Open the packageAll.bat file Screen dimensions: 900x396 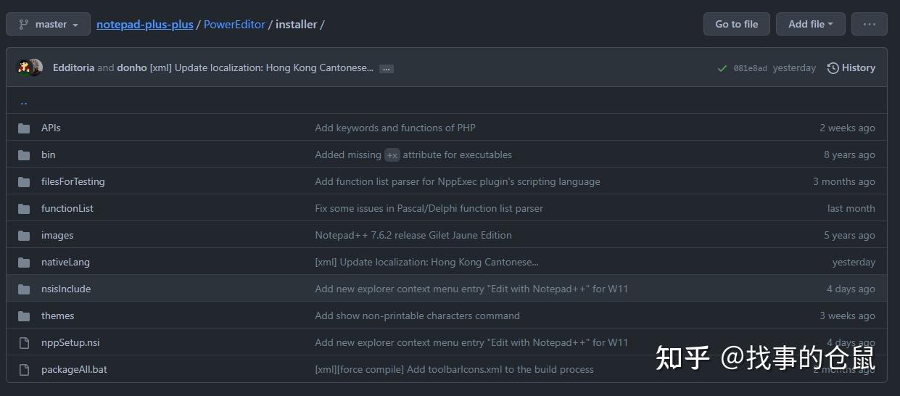(x=74, y=369)
